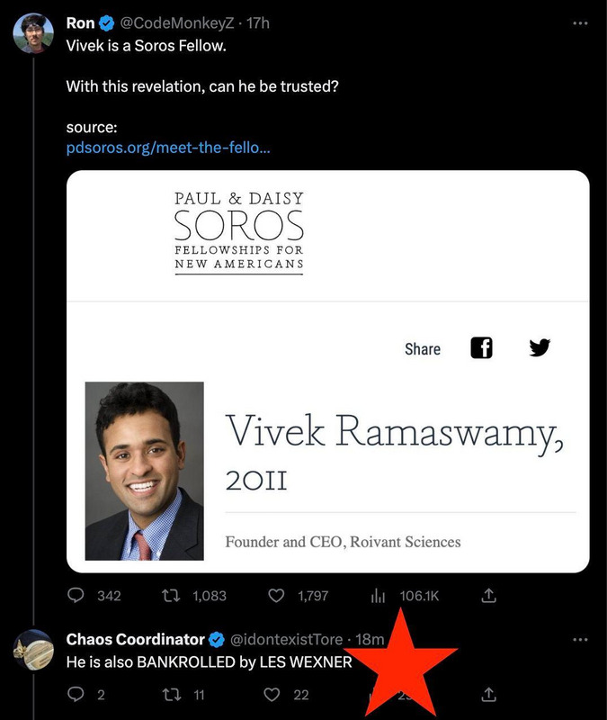Open Vivek Ramaswamy's portrait photo in card
Viewport: 607px width, 720px height.
click(x=144, y=470)
